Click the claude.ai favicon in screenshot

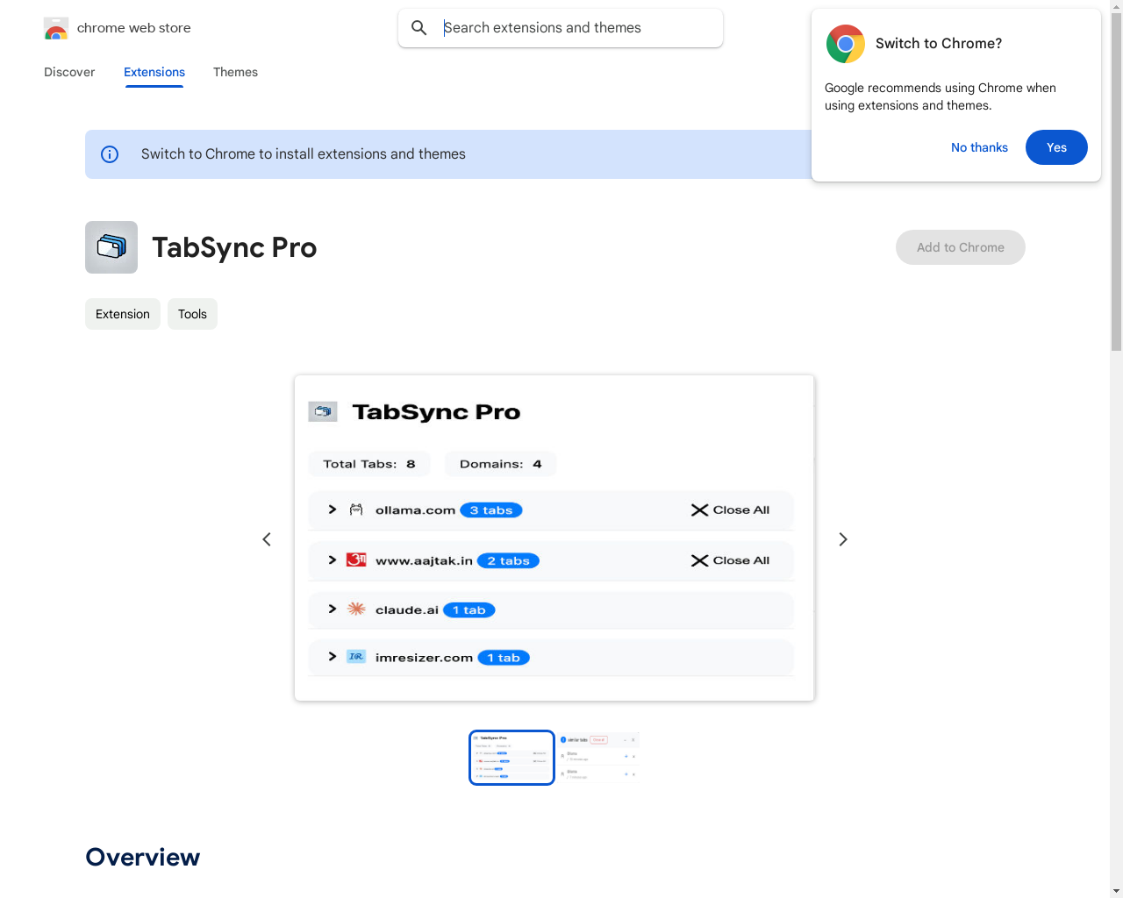(x=356, y=609)
